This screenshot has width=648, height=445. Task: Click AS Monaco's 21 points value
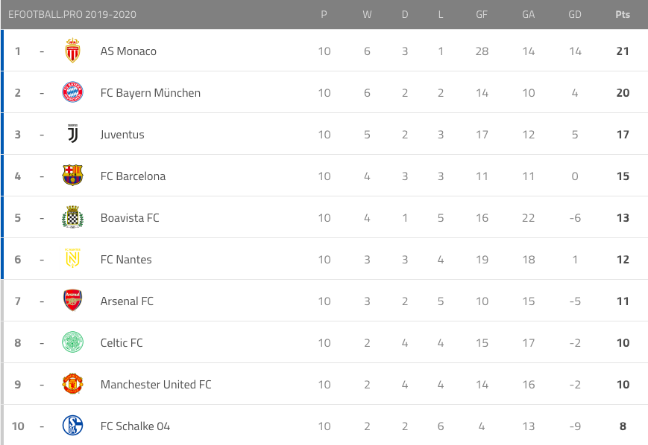623,51
